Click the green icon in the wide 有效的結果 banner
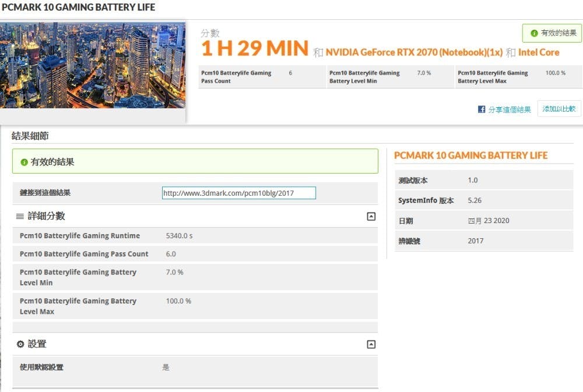Image resolution: width=583 pixels, height=392 pixels. (24, 162)
